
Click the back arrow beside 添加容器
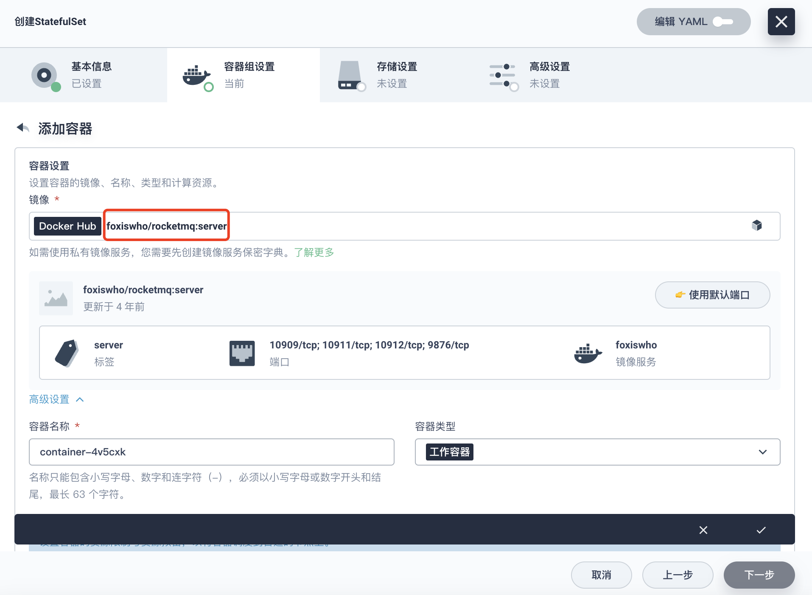pyautogui.click(x=22, y=128)
